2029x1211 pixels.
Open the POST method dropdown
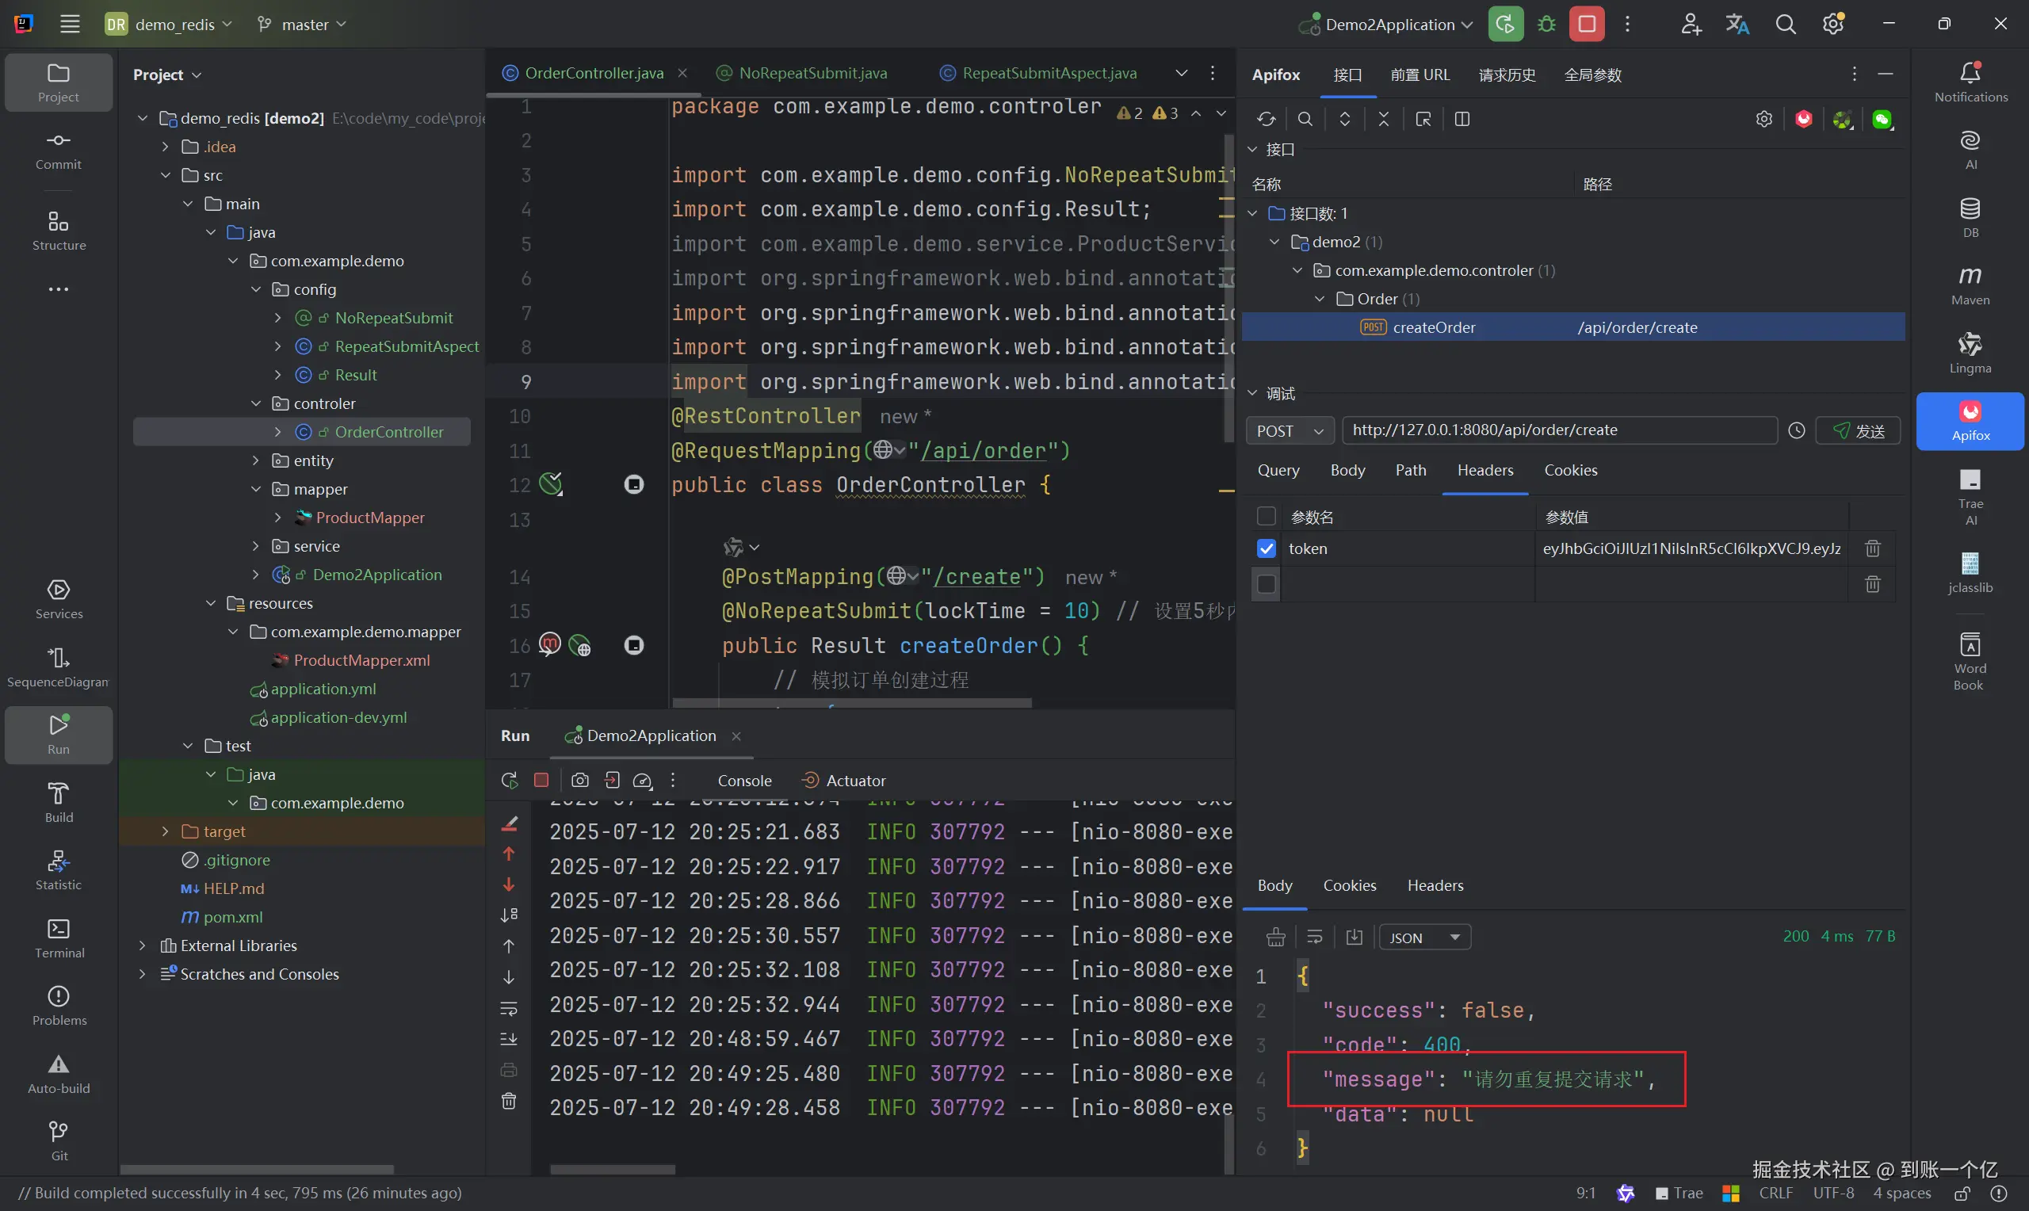click(x=1290, y=431)
